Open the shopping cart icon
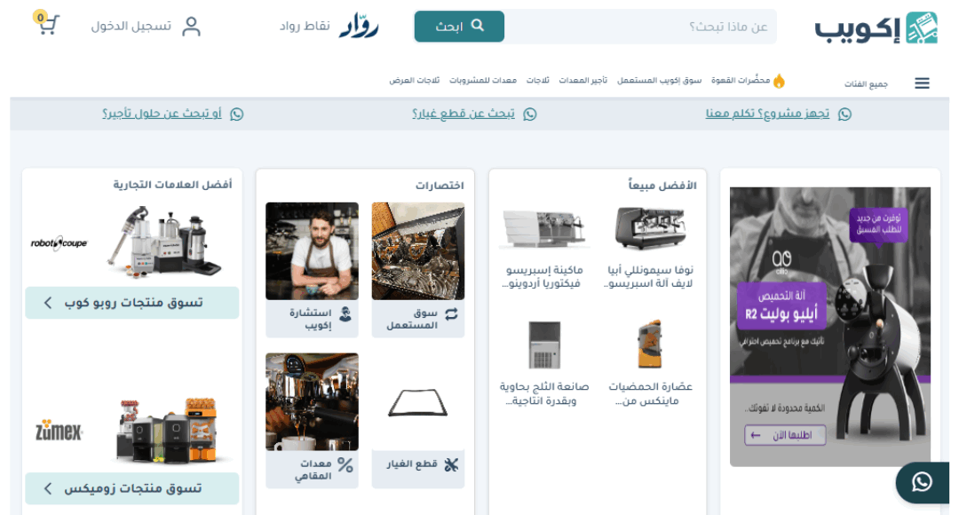Screen dimensions: 959x515 point(47,24)
